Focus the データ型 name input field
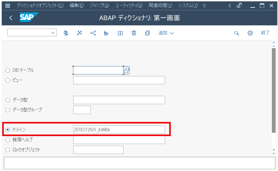Screen dimensions: 278x171 (119, 100)
